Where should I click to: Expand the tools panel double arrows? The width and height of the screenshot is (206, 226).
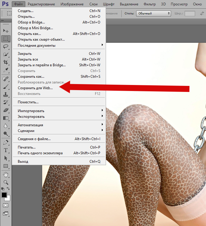click(2, 21)
